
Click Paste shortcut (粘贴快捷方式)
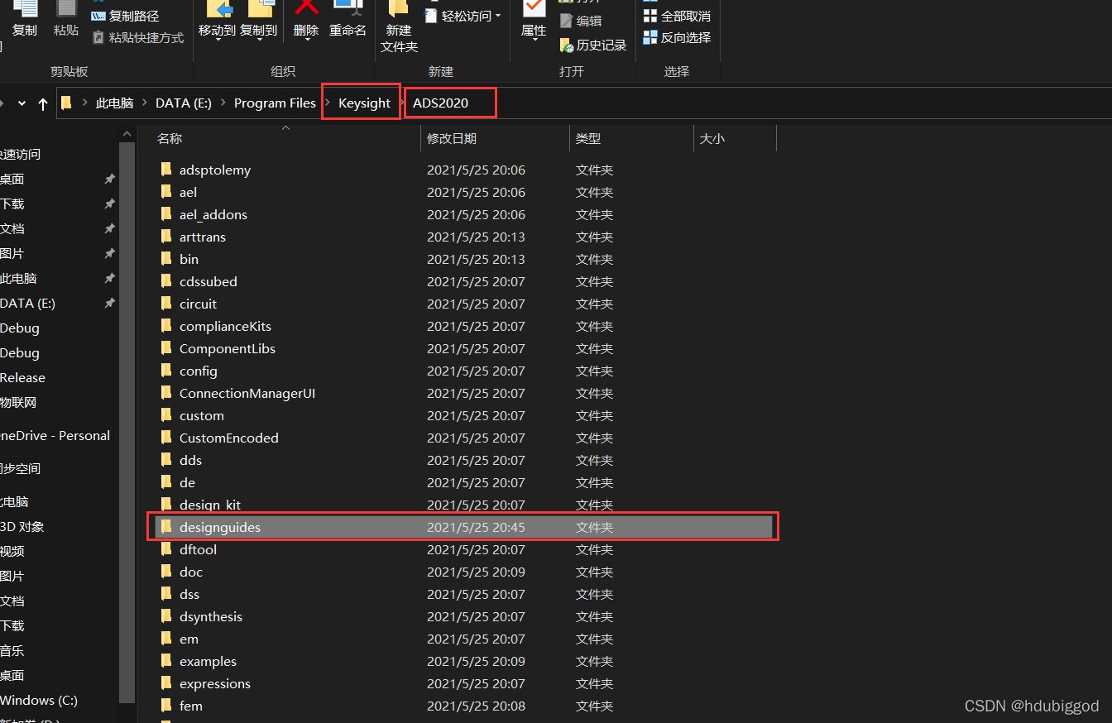coord(138,37)
